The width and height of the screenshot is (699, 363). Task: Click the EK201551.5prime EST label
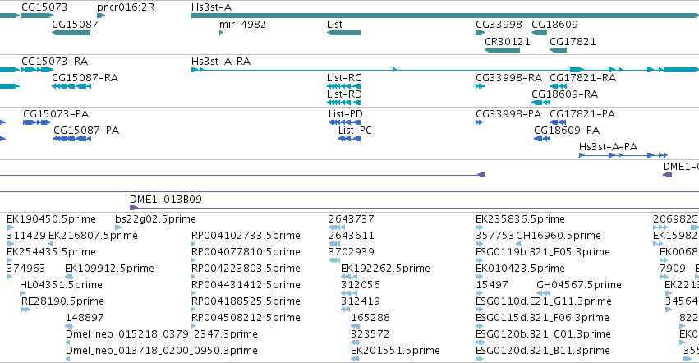[395, 351]
